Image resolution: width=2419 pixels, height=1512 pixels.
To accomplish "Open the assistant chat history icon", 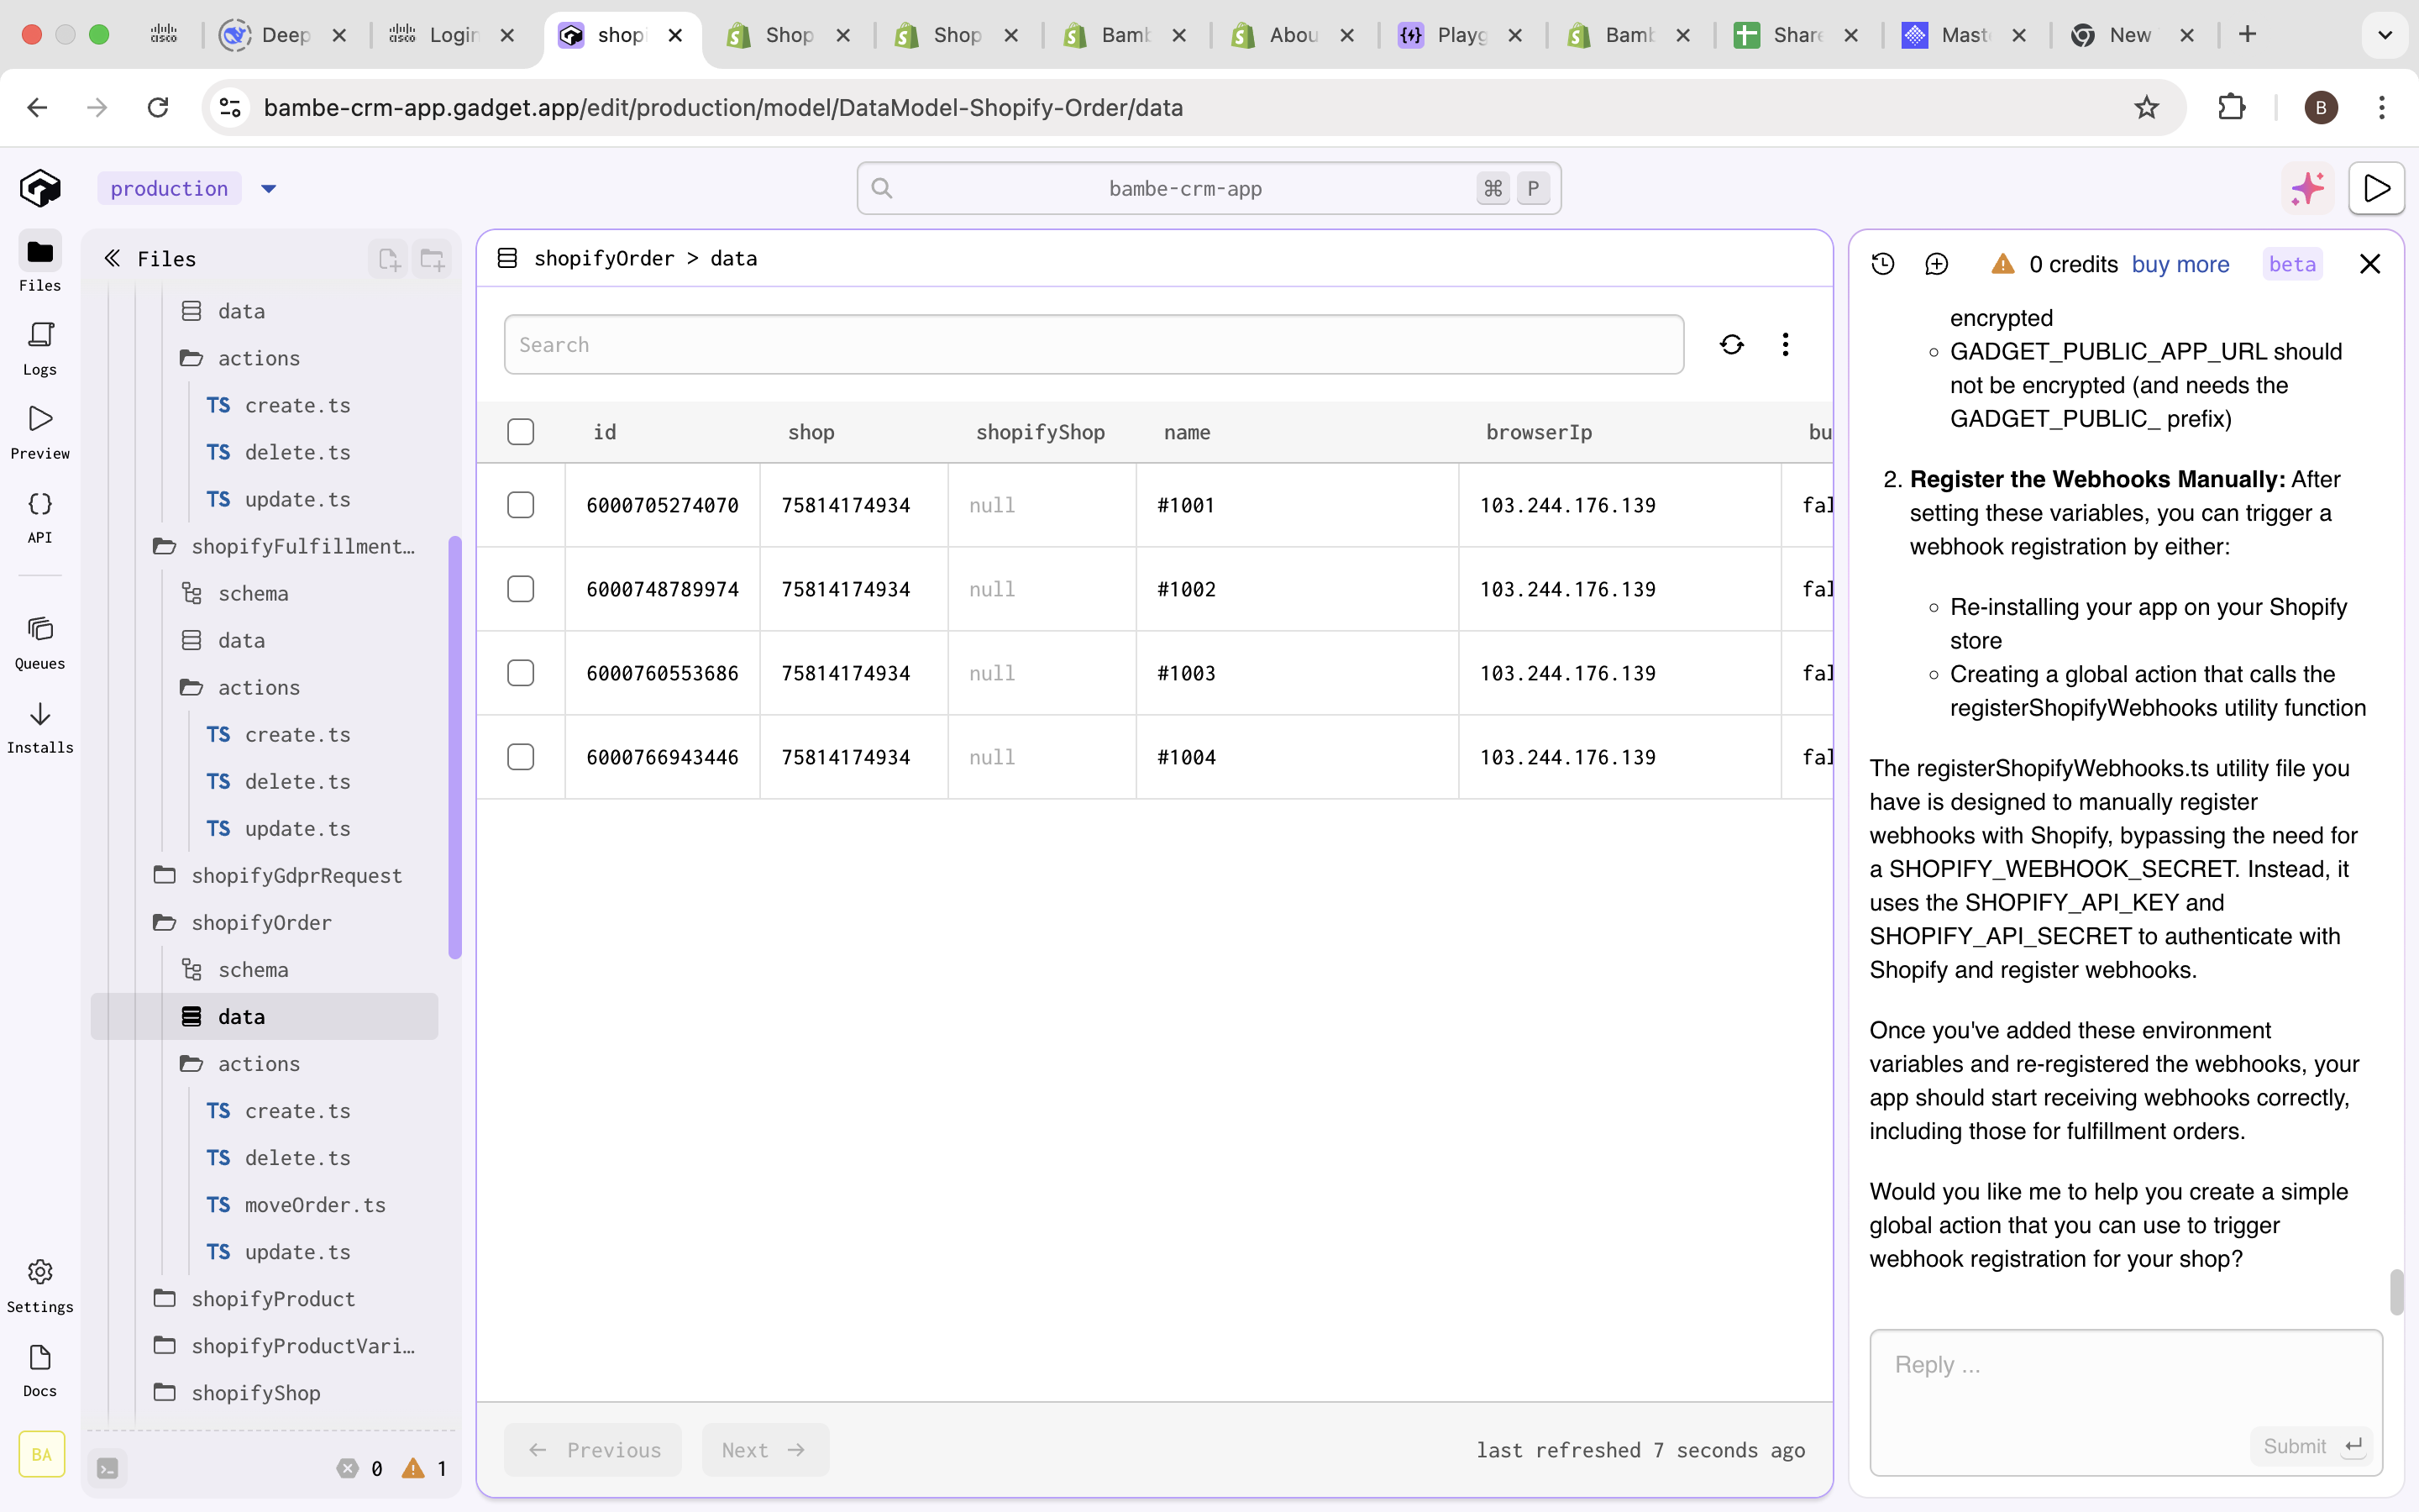I will pyautogui.click(x=1883, y=264).
